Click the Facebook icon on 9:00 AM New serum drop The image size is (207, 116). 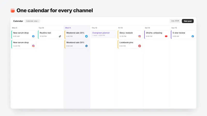point(33,36)
